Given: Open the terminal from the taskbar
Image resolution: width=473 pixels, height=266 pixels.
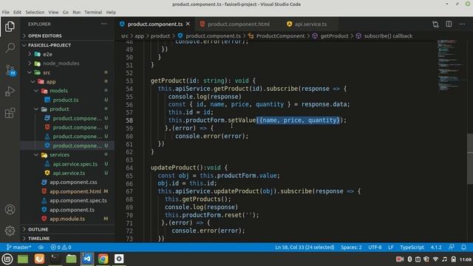Looking at the screenshot, I should [55, 259].
